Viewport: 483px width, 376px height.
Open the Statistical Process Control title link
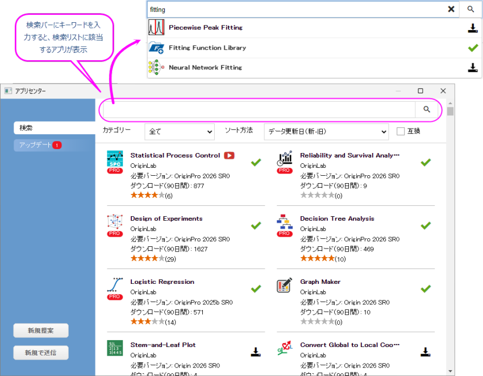[x=175, y=155]
